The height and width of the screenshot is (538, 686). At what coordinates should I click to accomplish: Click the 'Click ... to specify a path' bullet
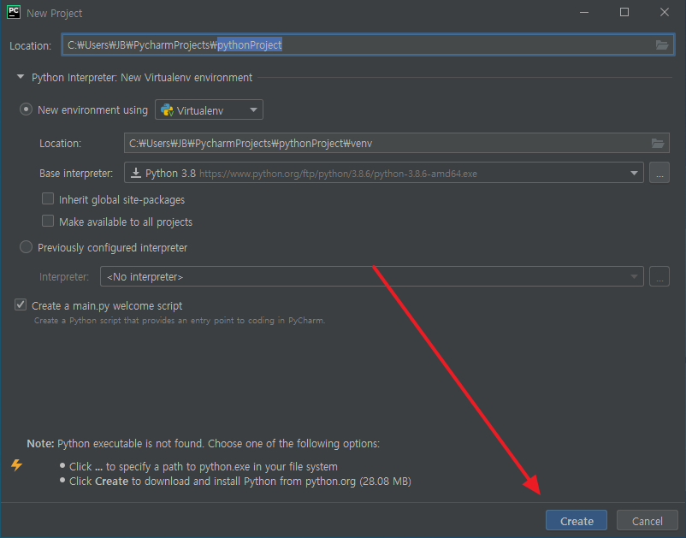(204, 467)
